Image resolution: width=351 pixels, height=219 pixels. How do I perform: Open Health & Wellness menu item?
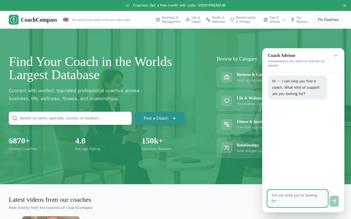215,20
